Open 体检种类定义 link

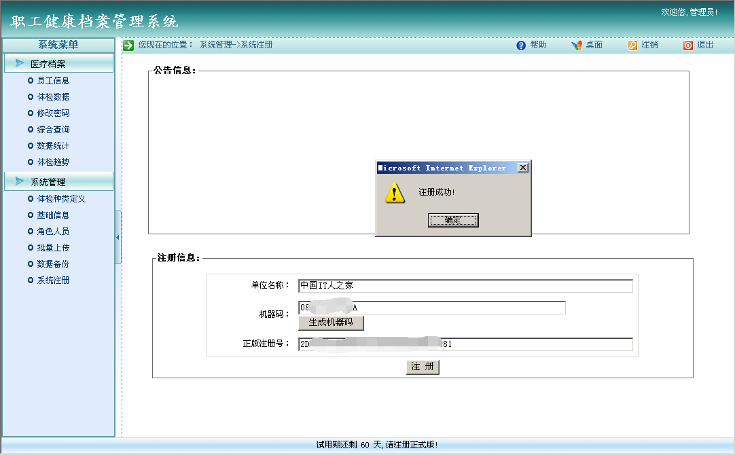61,199
